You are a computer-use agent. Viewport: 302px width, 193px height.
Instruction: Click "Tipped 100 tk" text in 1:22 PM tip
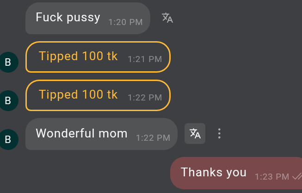pos(78,95)
